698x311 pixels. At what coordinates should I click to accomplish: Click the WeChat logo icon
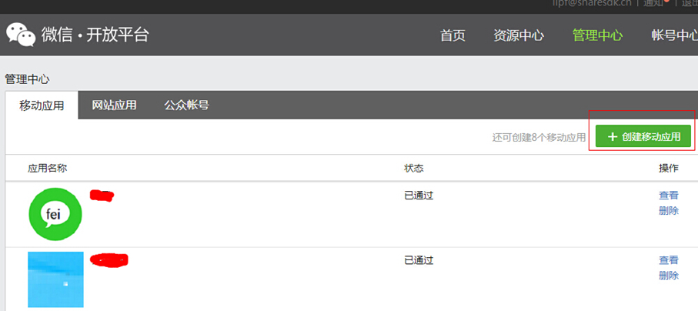click(21, 34)
